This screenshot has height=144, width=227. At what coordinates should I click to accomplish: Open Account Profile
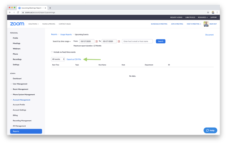(19, 105)
